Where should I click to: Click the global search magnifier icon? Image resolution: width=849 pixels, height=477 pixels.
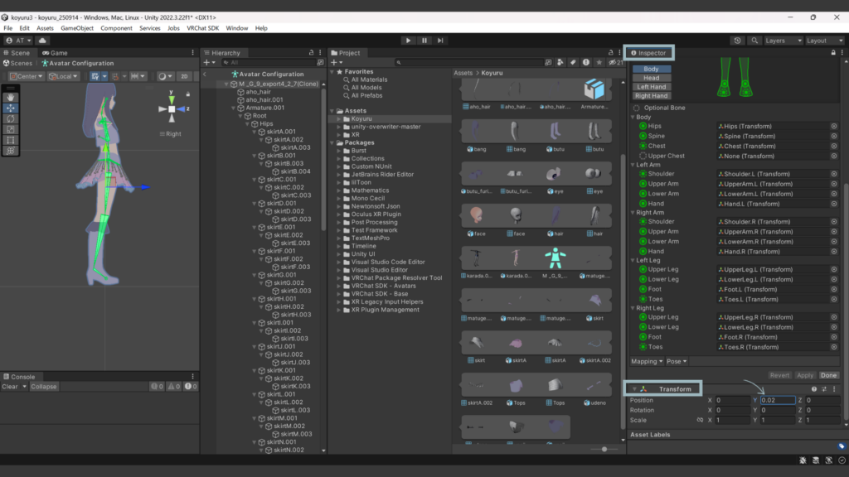754,40
